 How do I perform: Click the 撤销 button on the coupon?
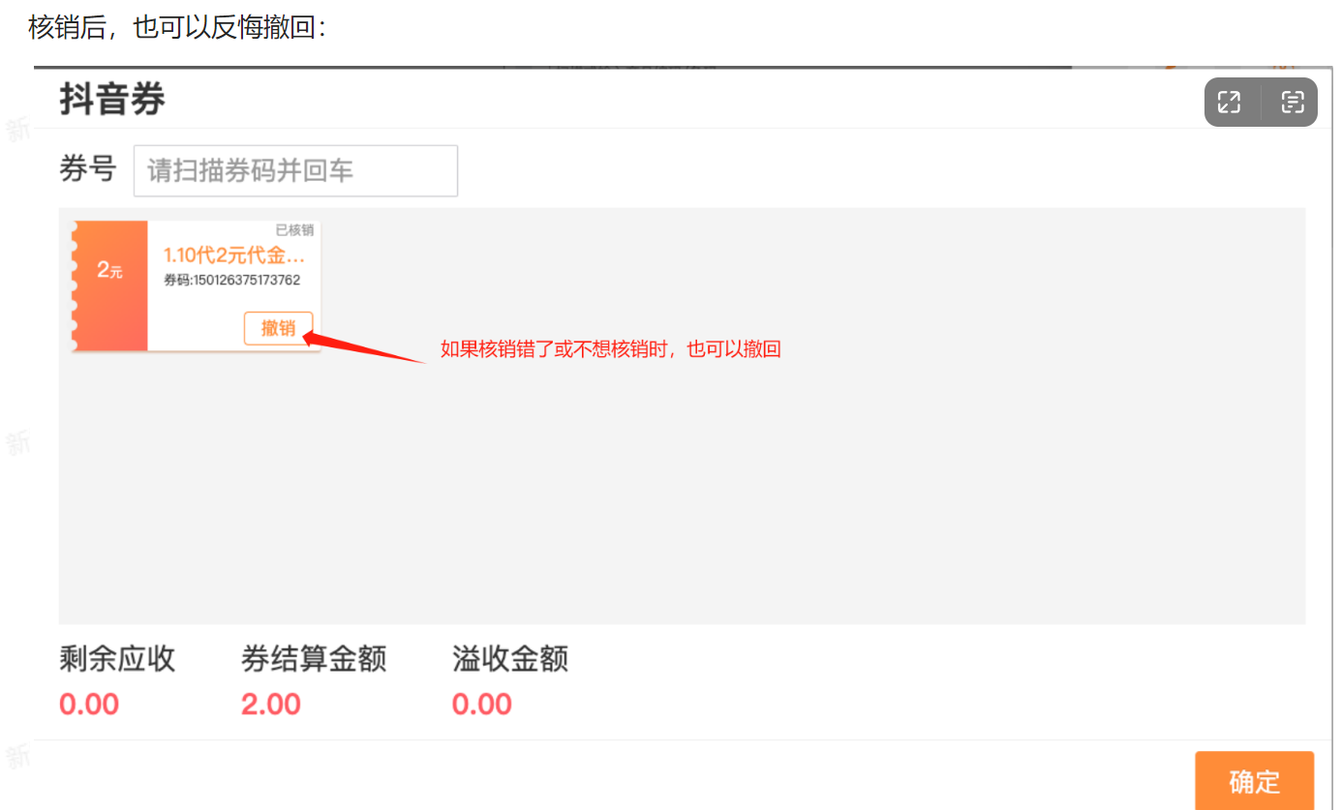click(279, 328)
